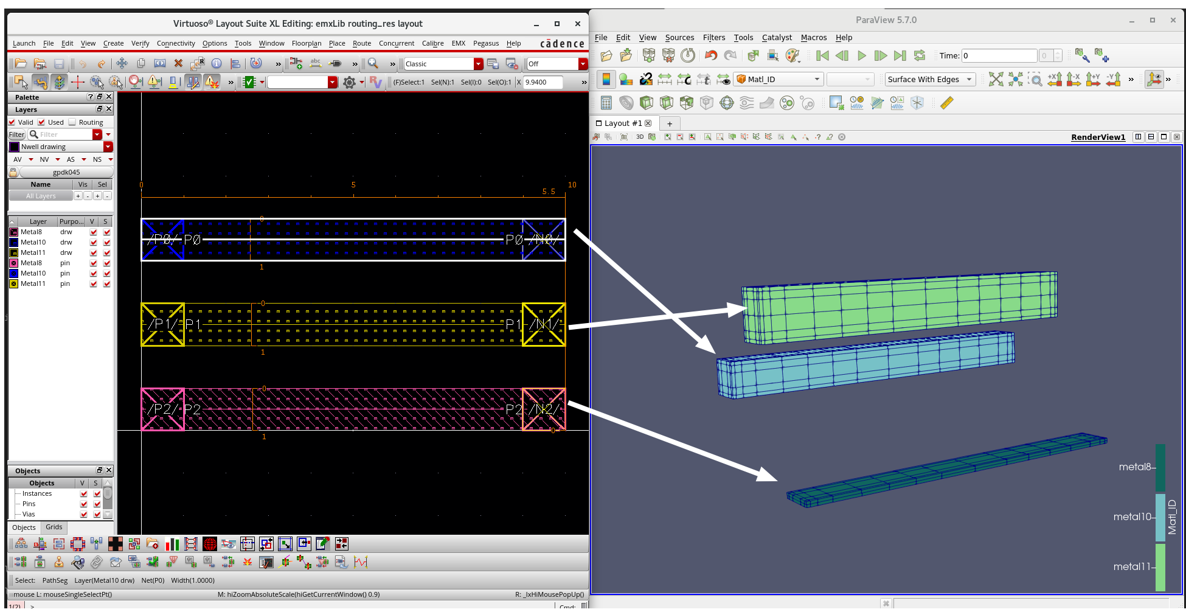This screenshot has width=1186, height=612.
Task: Switch to the Grids tab
Action: (x=54, y=527)
